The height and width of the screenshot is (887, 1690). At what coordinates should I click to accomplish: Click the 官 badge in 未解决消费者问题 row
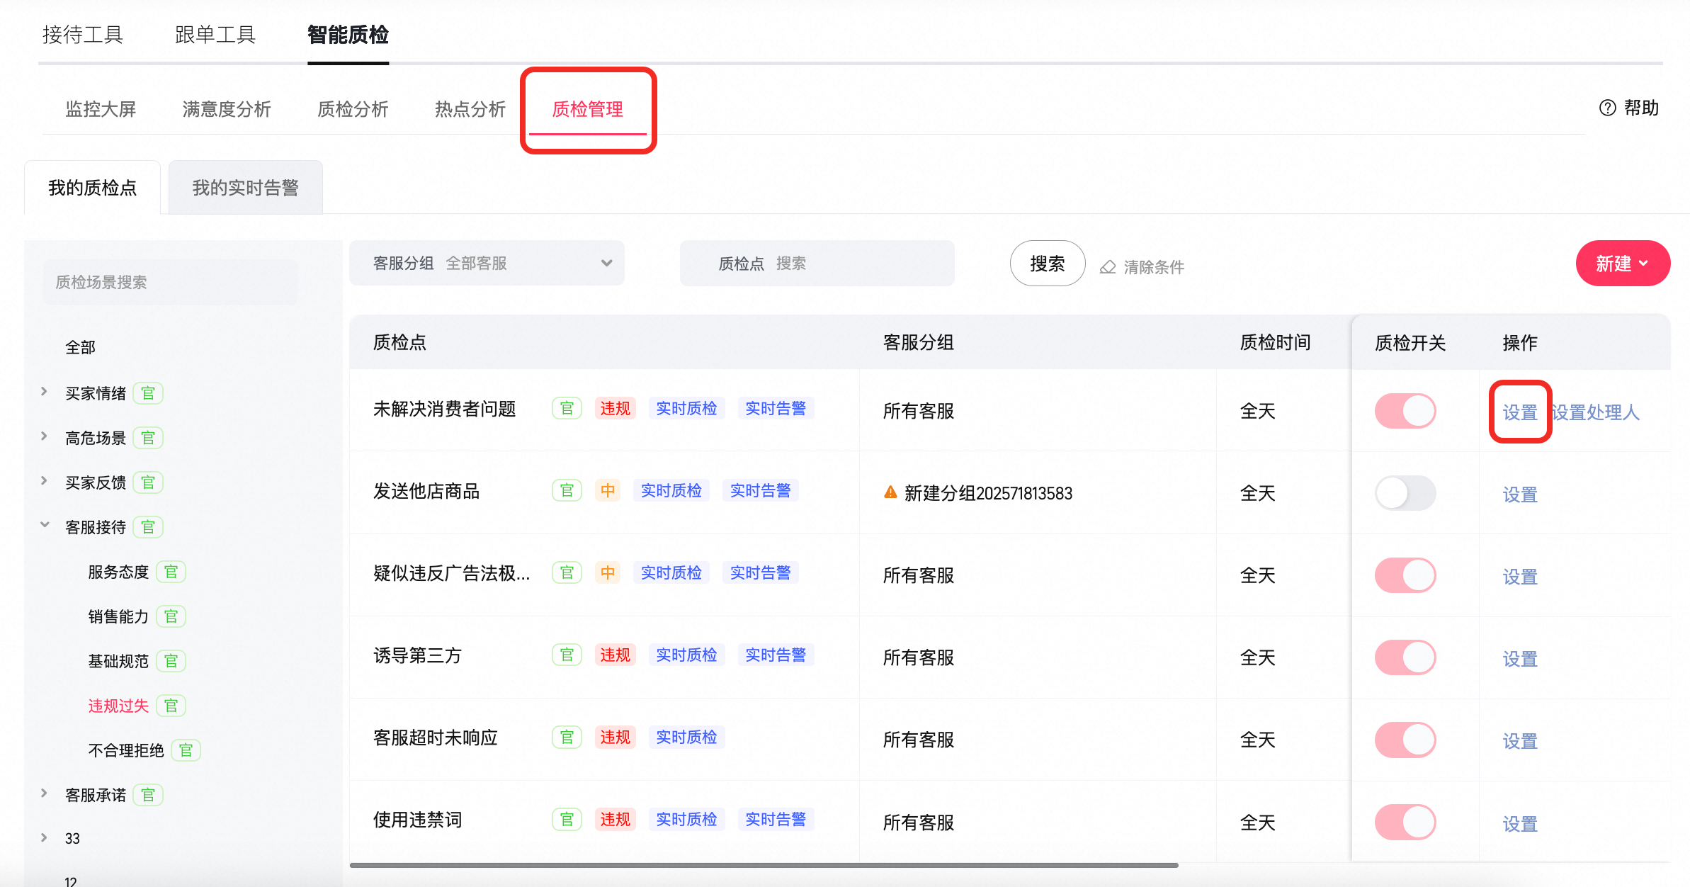[x=567, y=408]
